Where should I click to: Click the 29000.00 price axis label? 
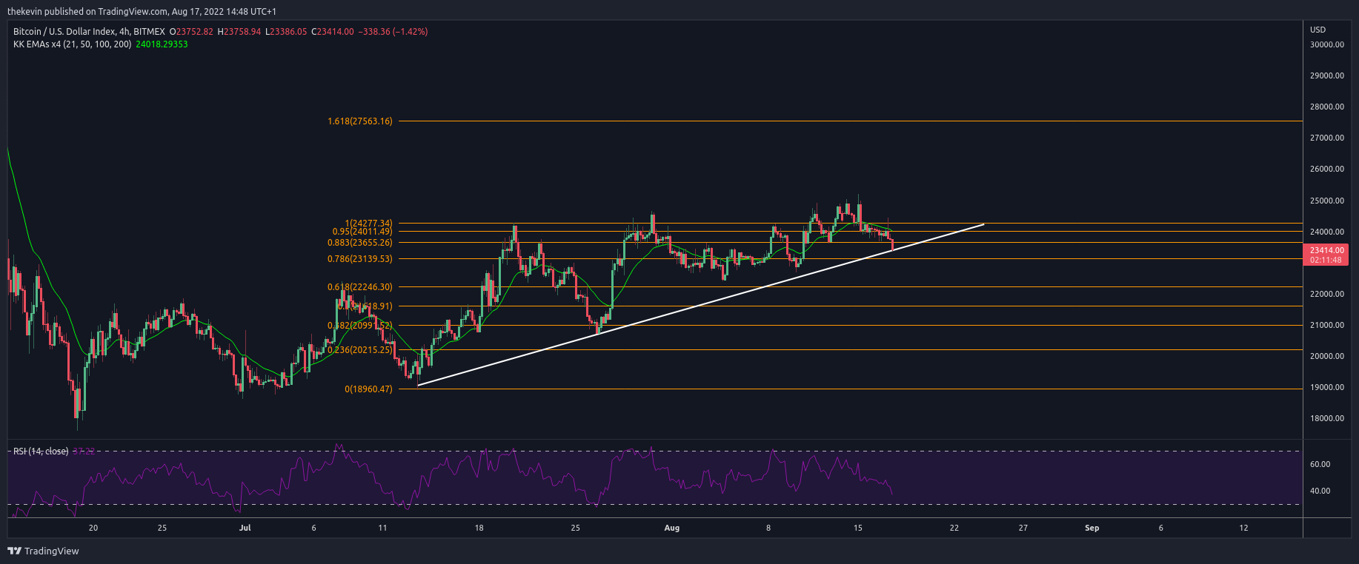[1326, 75]
